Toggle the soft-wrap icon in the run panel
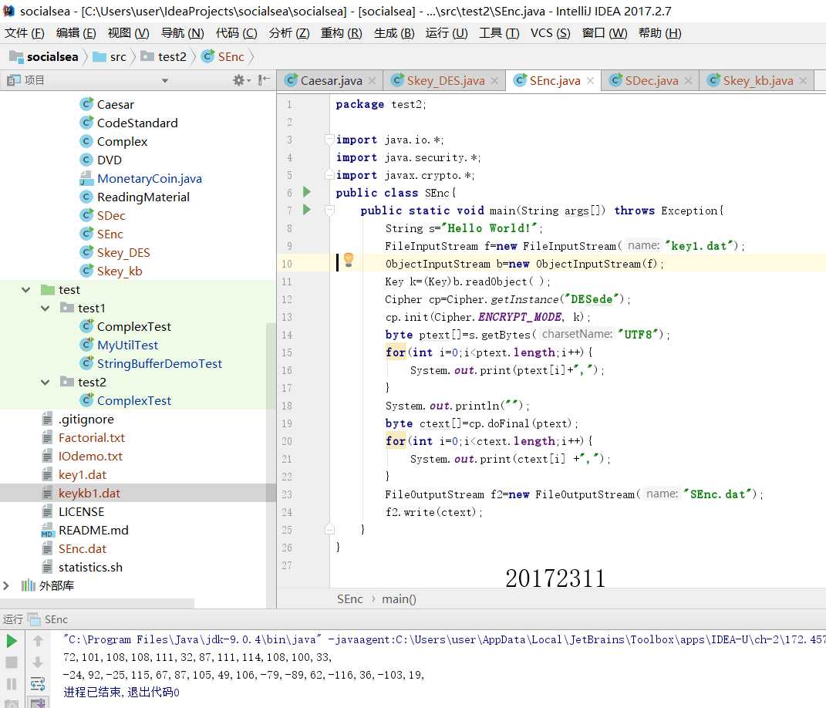This screenshot has width=826, height=708. 38,684
